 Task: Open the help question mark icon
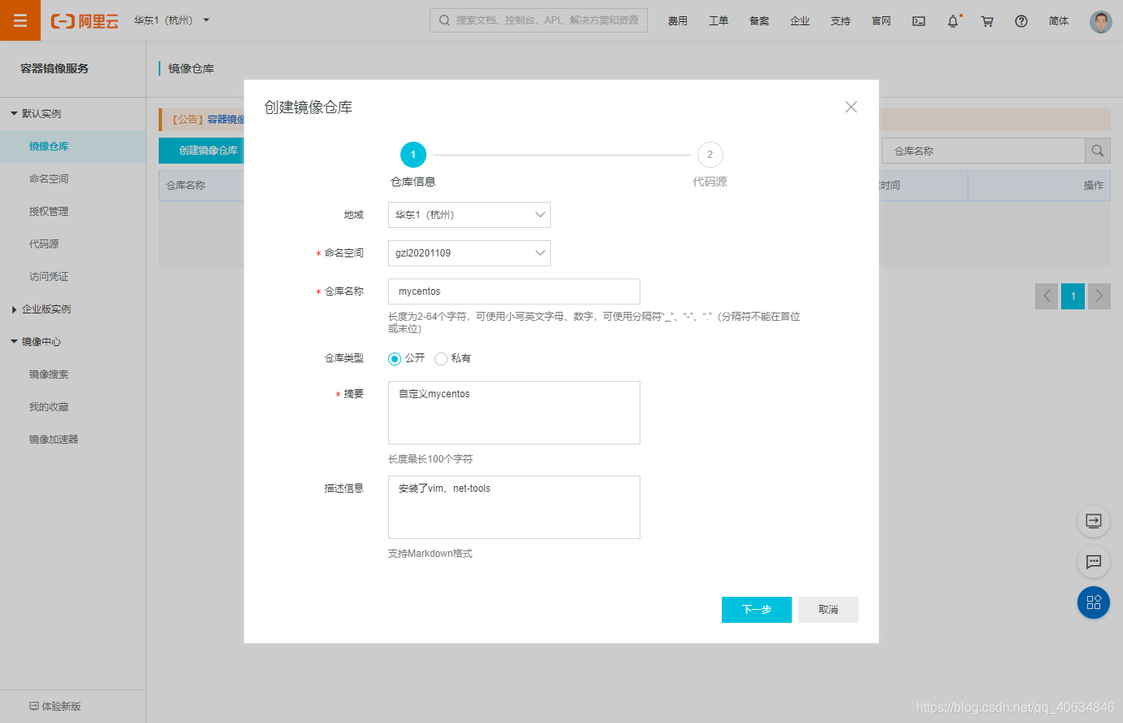[1021, 21]
